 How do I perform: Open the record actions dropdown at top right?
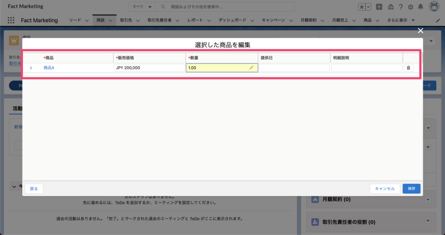tap(431, 41)
